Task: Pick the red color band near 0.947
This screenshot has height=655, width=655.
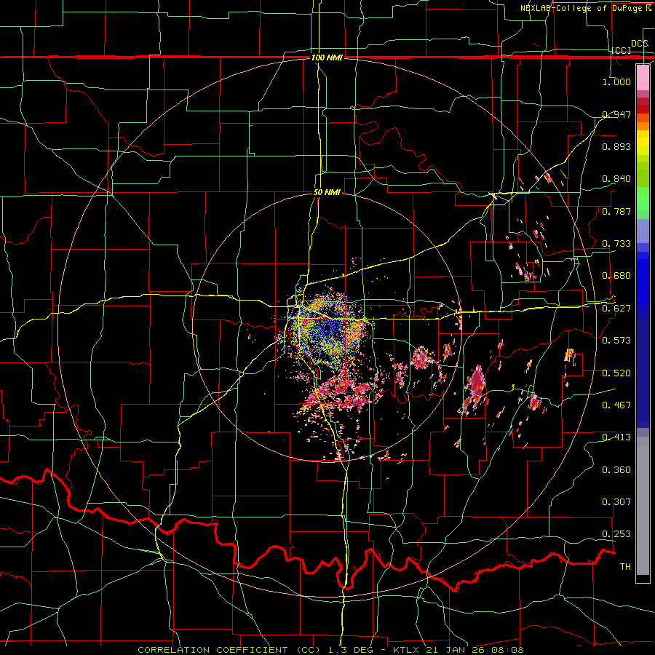Action: click(x=643, y=109)
